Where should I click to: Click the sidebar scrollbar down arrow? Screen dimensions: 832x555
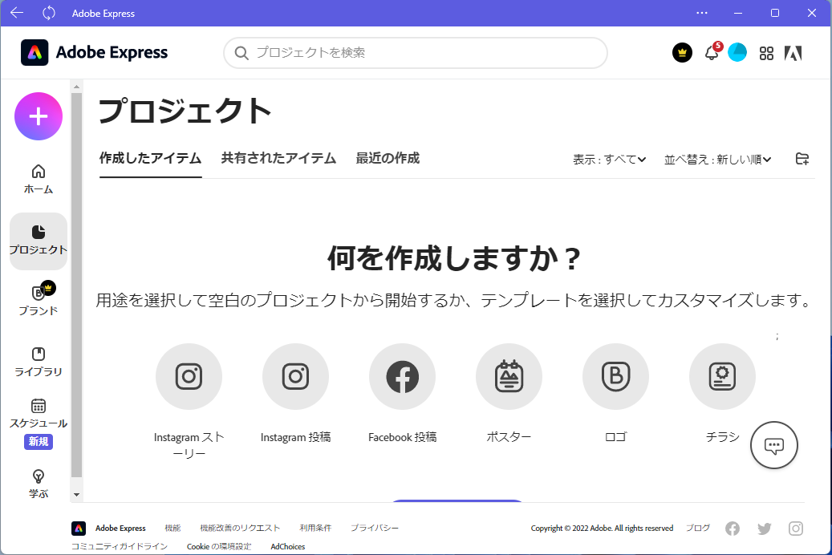tap(76, 495)
